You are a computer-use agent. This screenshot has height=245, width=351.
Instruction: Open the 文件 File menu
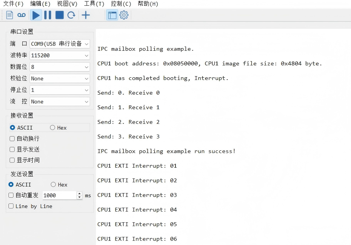(13, 4)
